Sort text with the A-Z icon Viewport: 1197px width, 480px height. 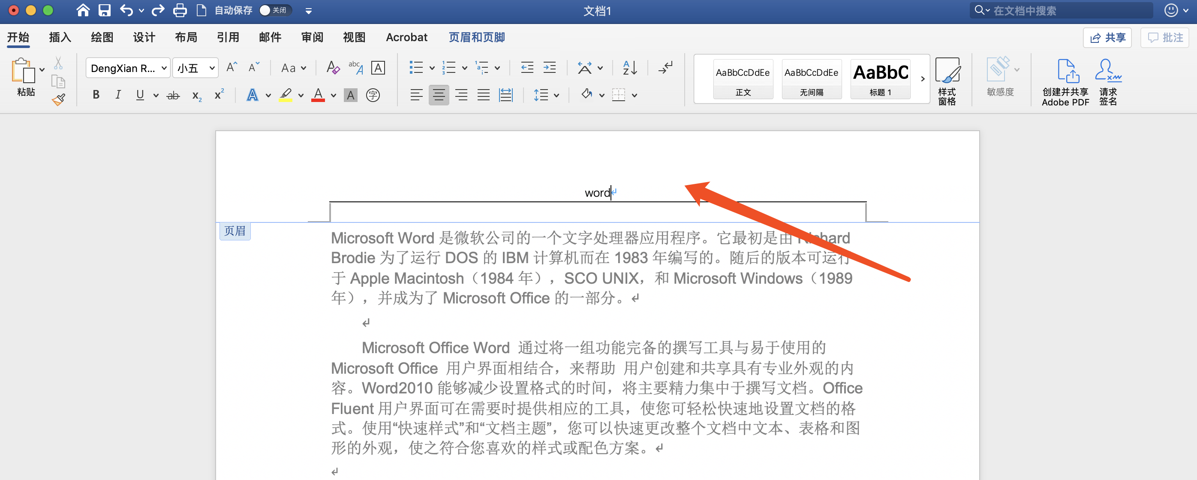[630, 68]
